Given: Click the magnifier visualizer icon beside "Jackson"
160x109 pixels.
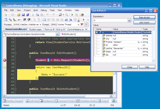Looking at the screenshot, I should [x=138, y=42].
